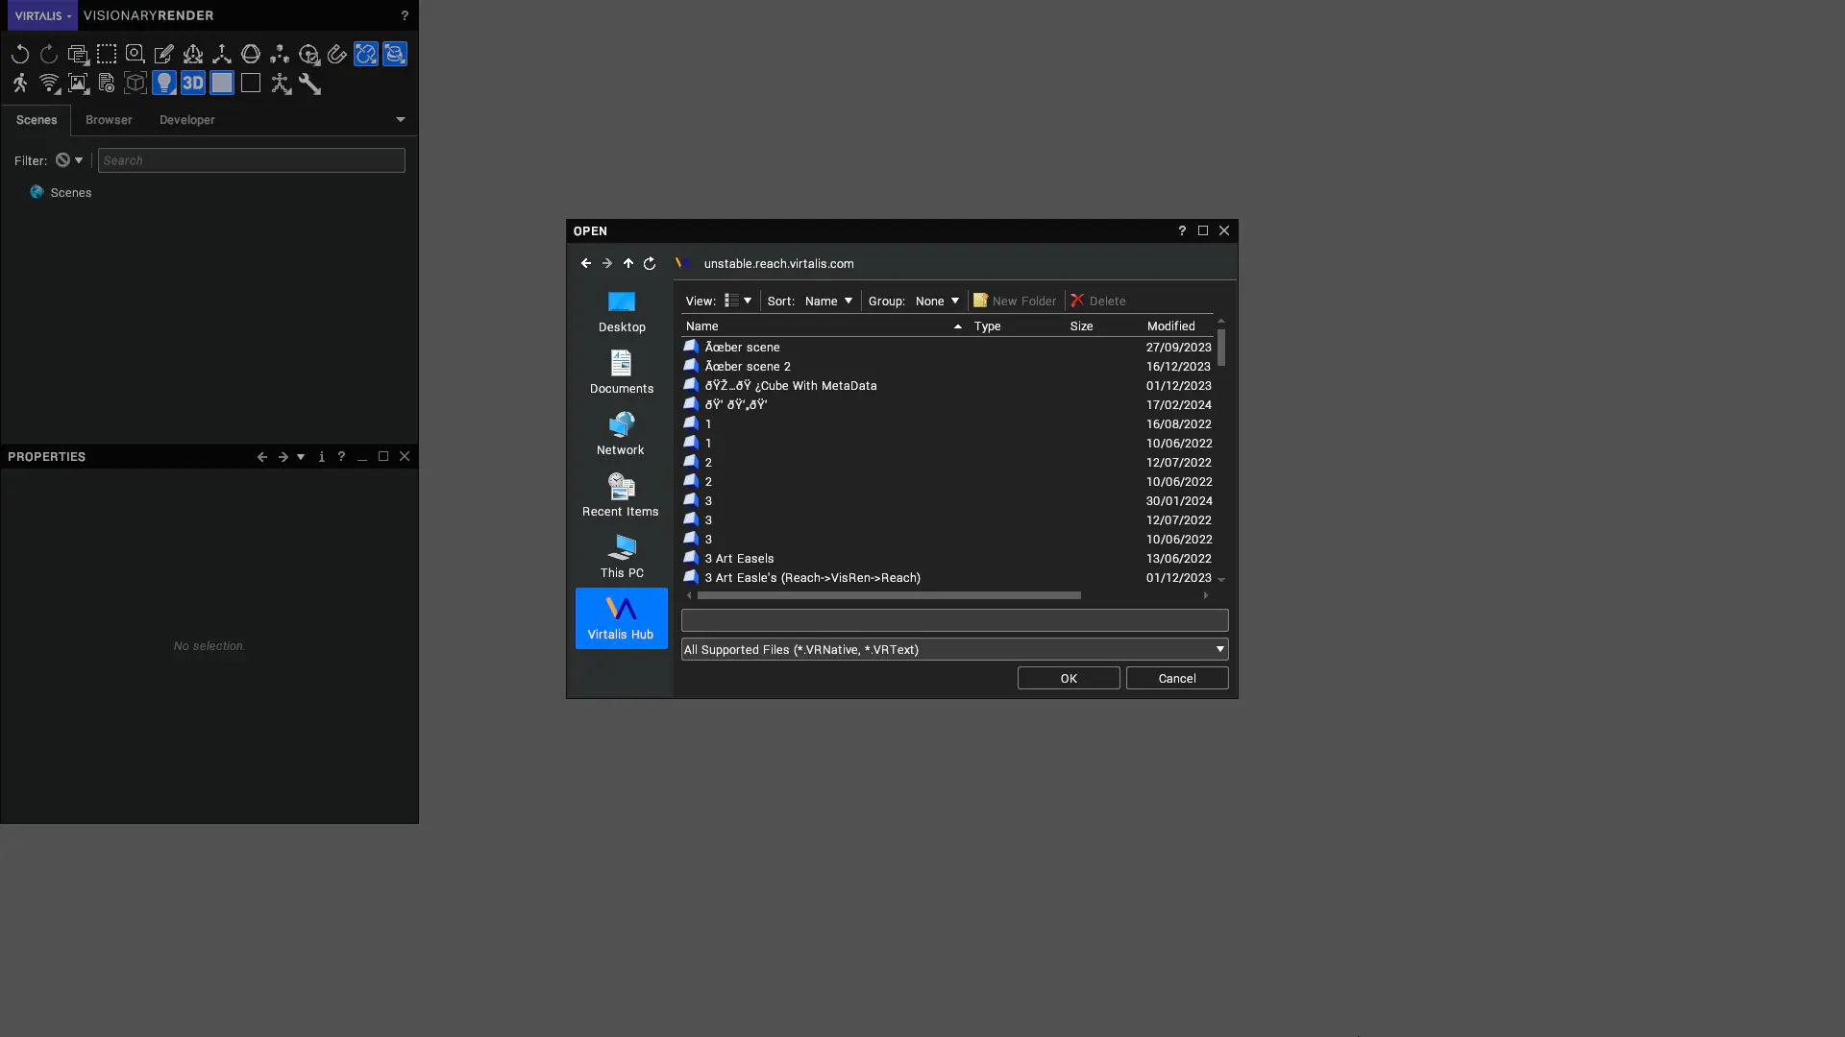This screenshot has width=1845, height=1037.
Task: Navigate back in the Open dialog
Action: tap(586, 263)
